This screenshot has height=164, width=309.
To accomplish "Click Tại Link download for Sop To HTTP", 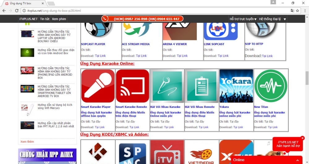I will click(x=267, y=56).
